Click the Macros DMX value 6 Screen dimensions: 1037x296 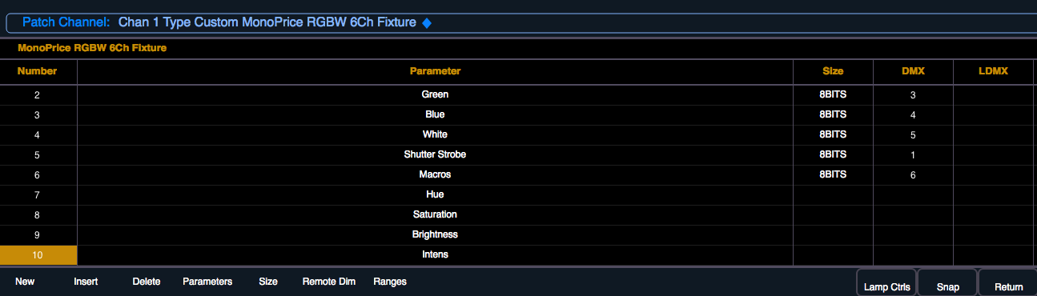[913, 174]
